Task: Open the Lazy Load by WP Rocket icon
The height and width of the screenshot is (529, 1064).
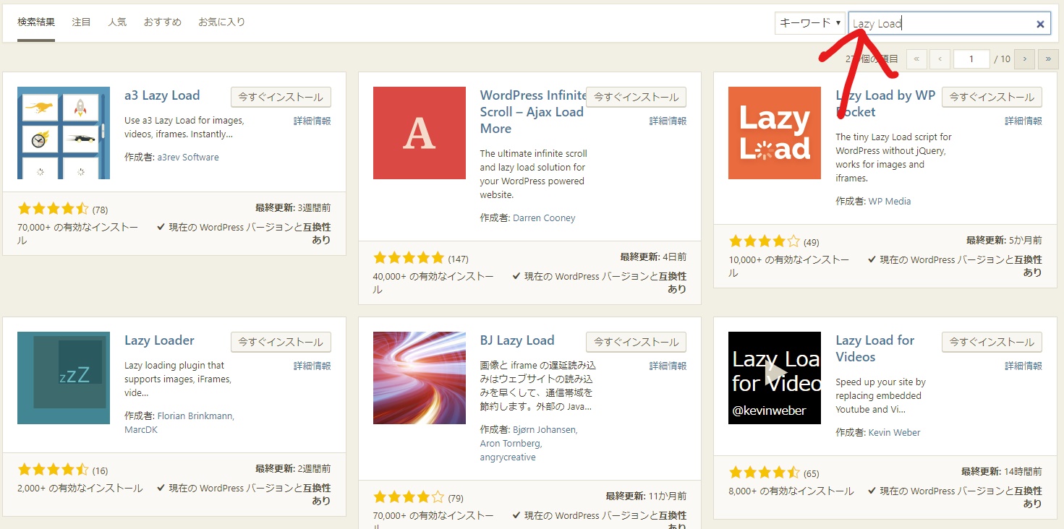Action: [775, 133]
